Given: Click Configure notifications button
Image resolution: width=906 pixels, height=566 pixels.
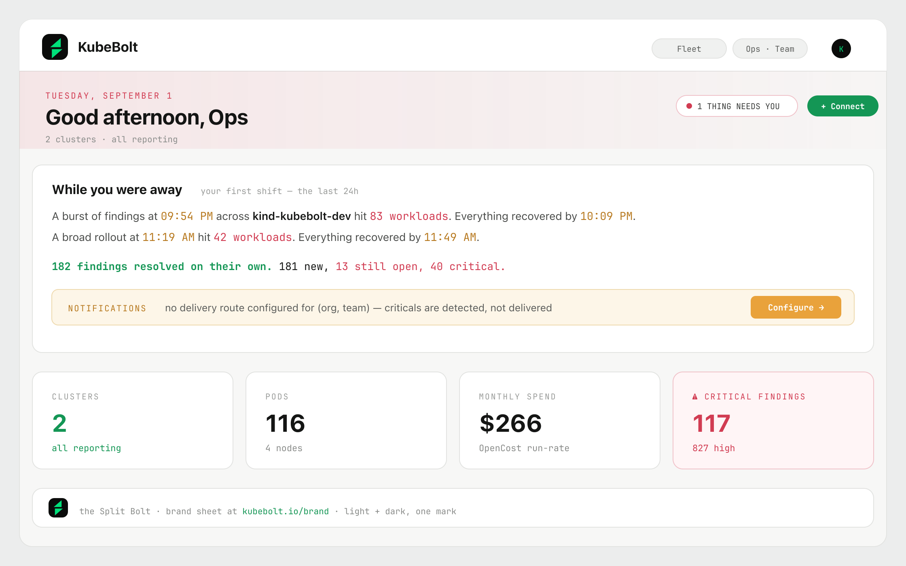Looking at the screenshot, I should click(x=796, y=307).
